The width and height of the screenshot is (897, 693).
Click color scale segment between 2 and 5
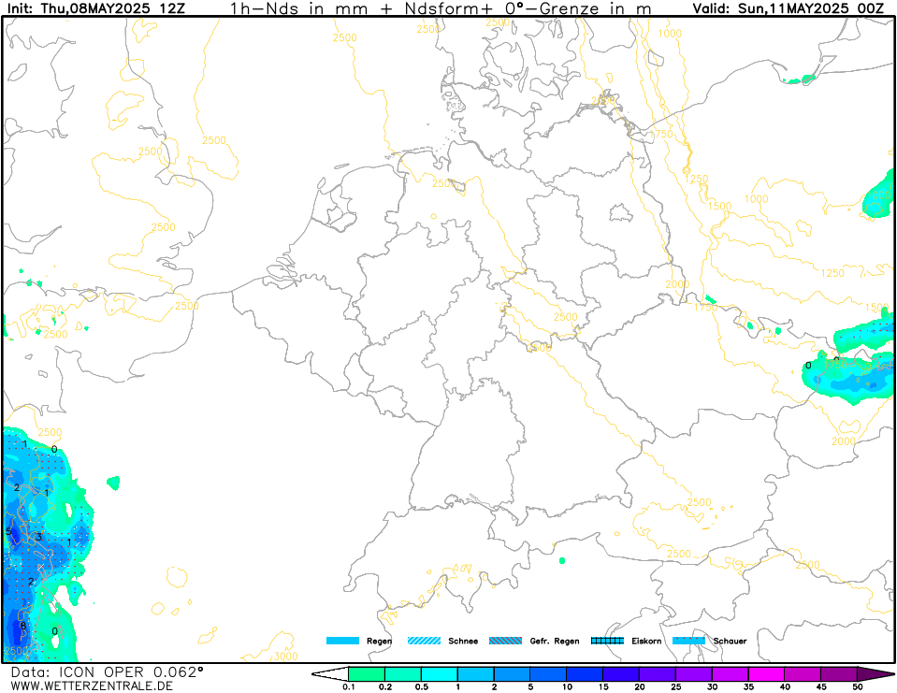512,674
